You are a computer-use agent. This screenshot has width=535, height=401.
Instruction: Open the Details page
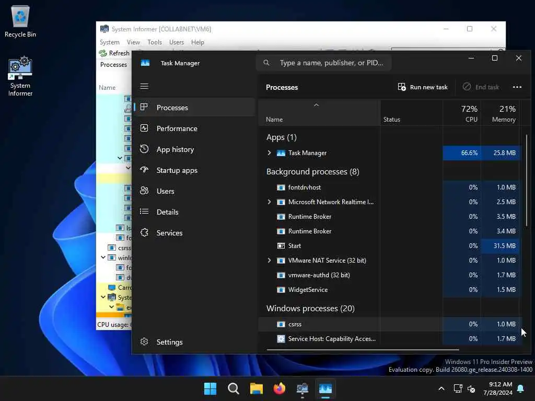point(194,212)
